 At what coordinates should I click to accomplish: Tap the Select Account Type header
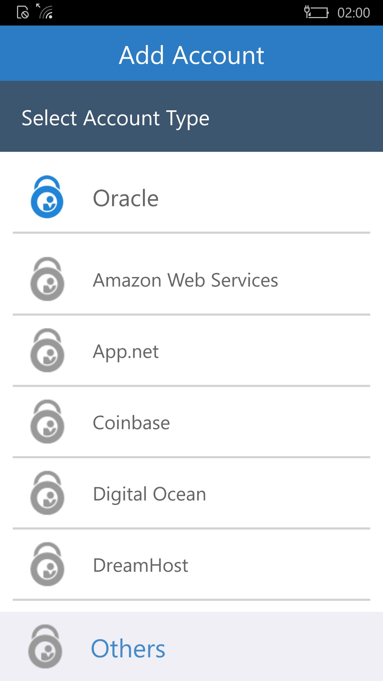tap(116, 117)
